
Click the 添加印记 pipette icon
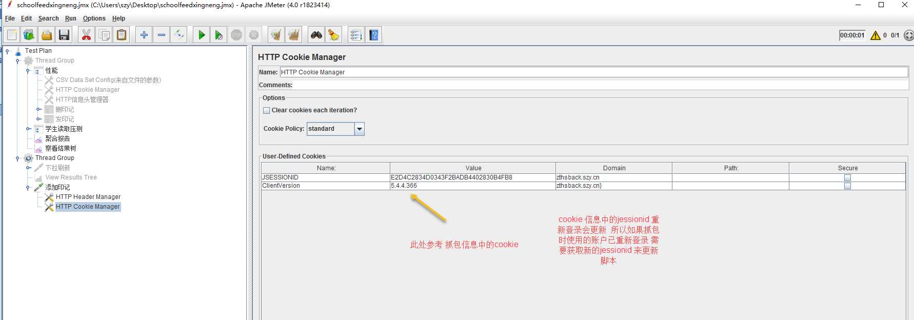point(39,187)
